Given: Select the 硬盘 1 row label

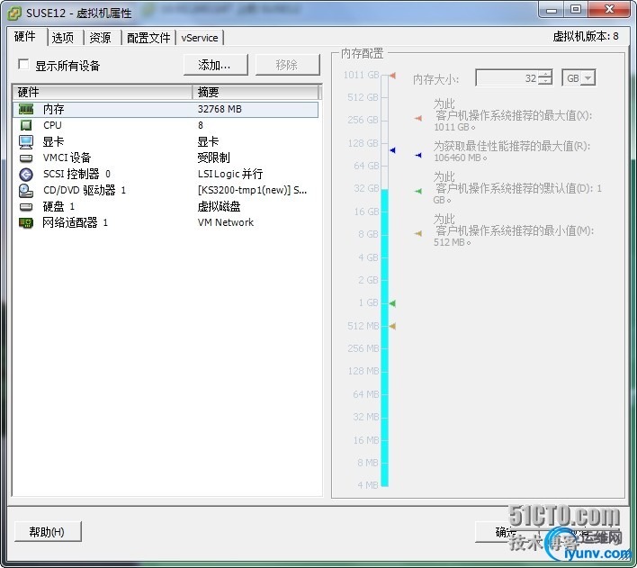Looking at the screenshot, I should coord(58,206).
